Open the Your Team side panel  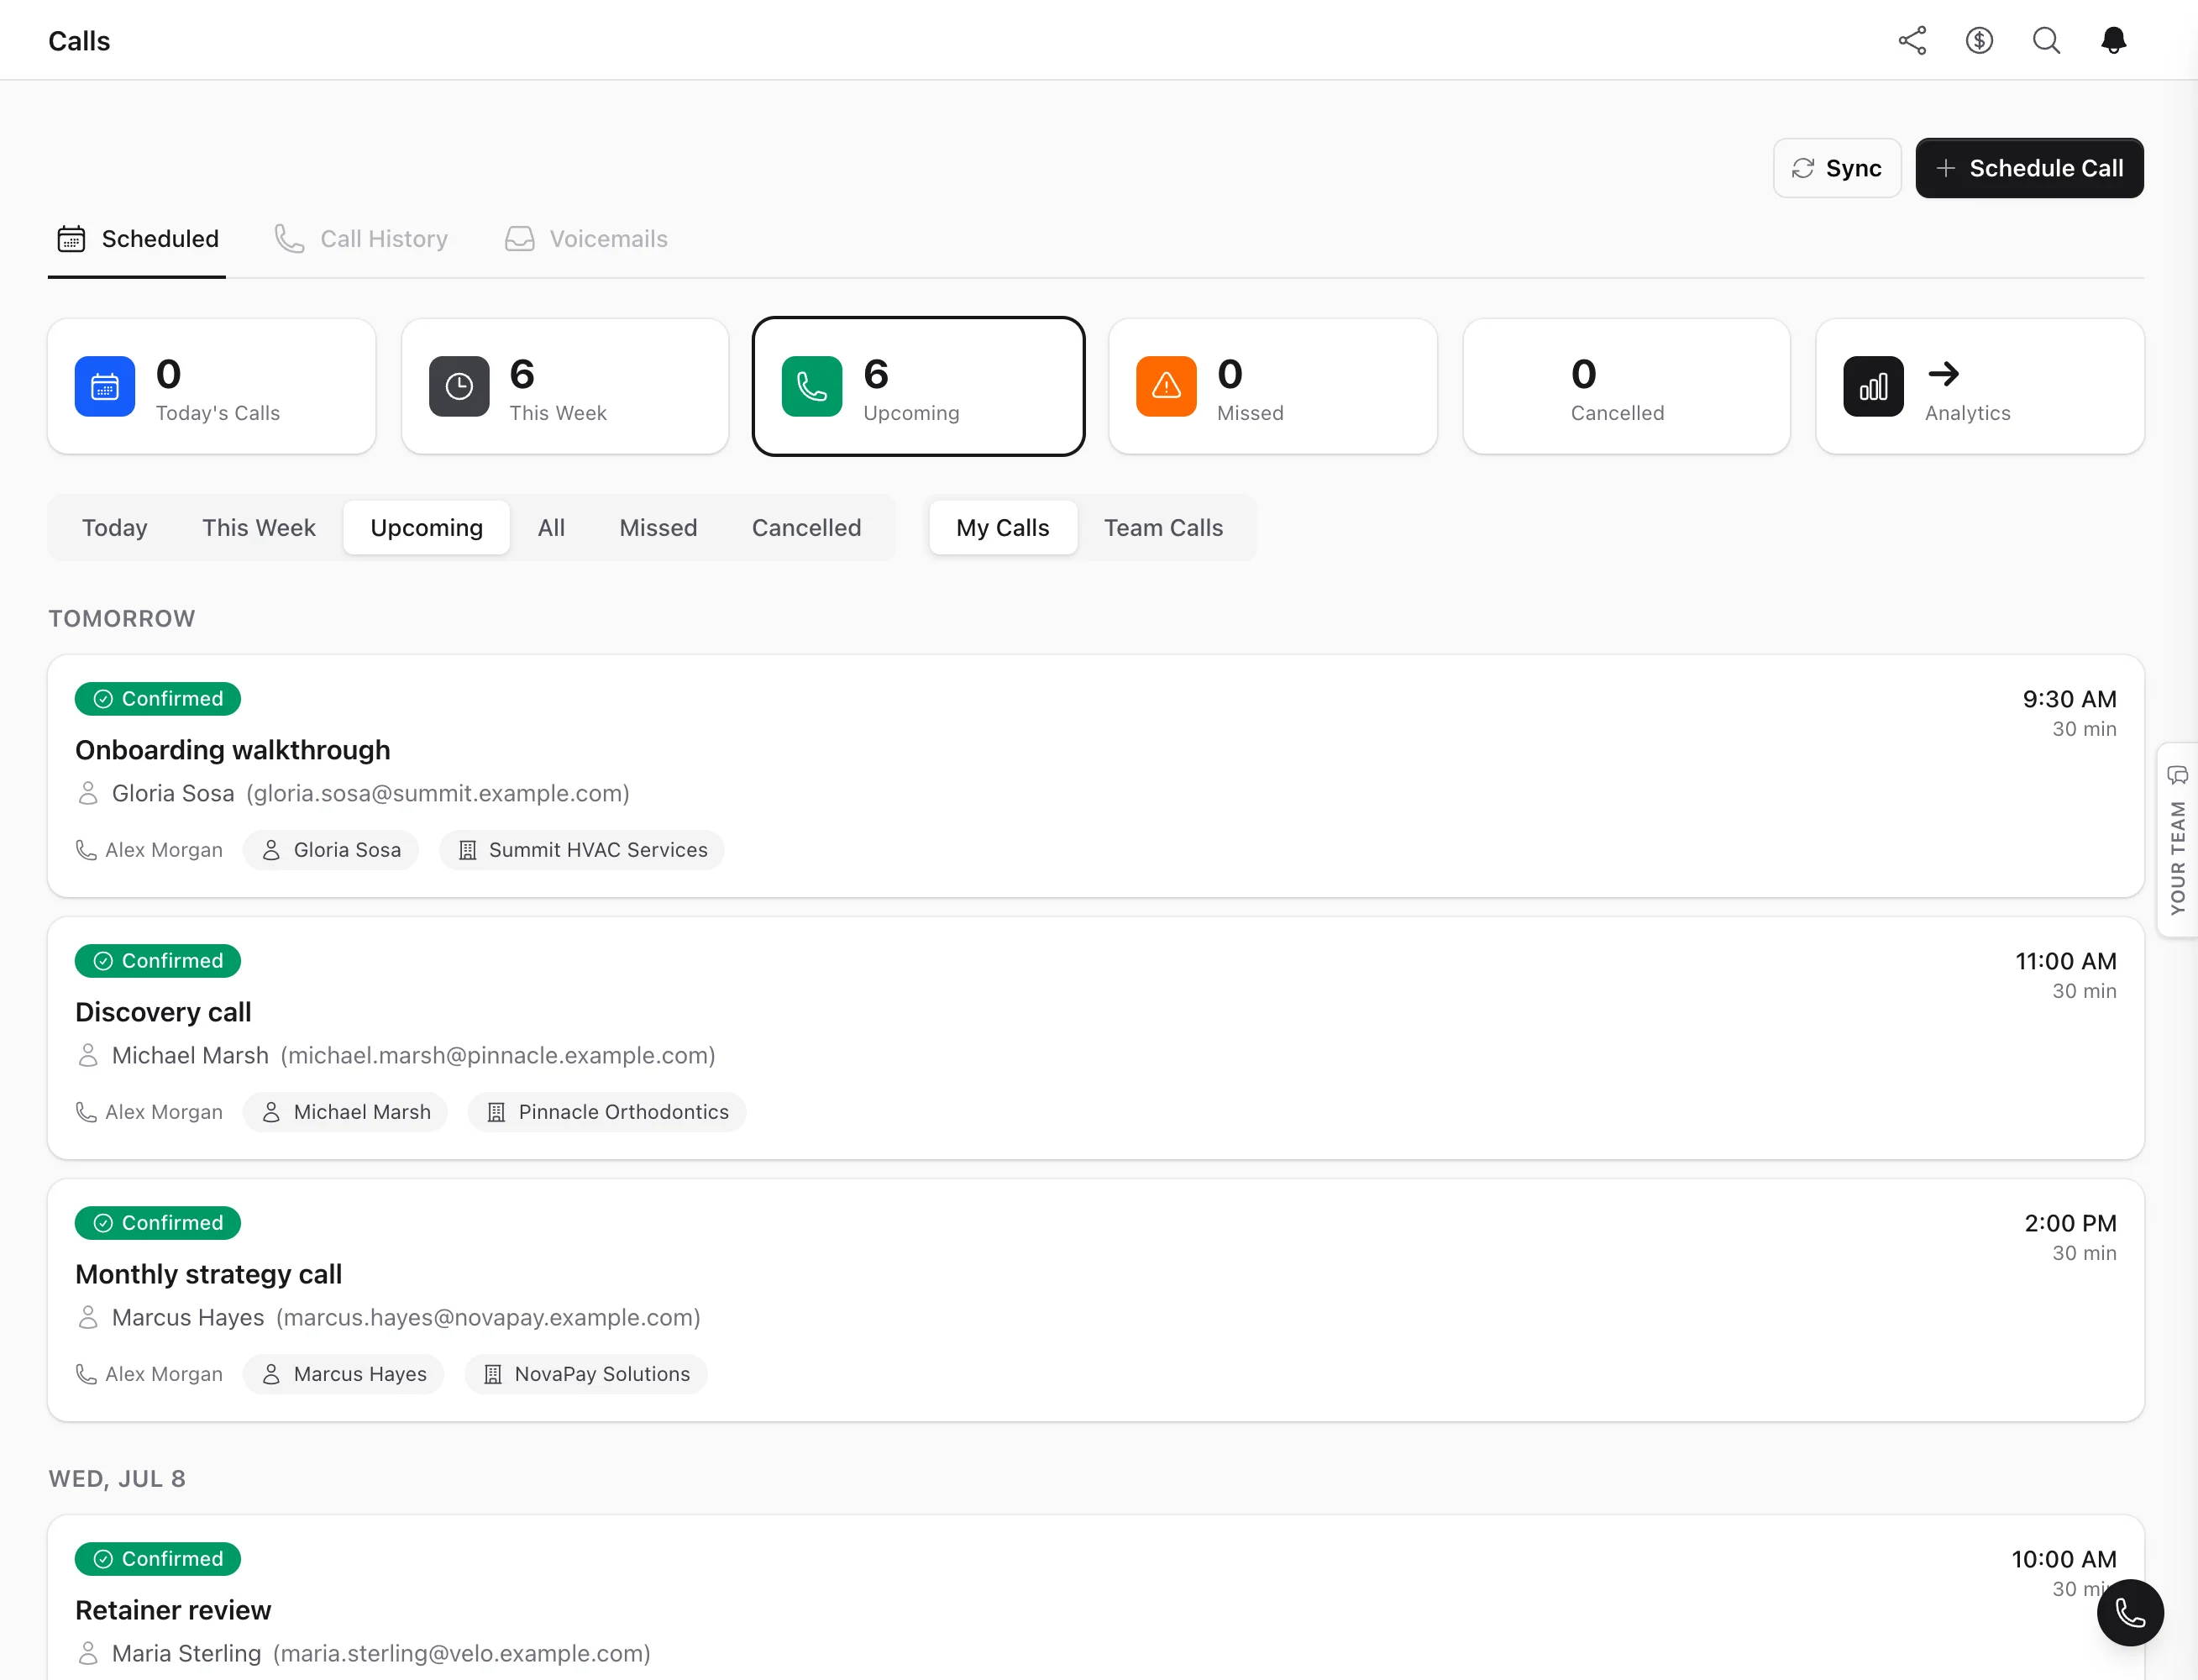pos(2177,840)
